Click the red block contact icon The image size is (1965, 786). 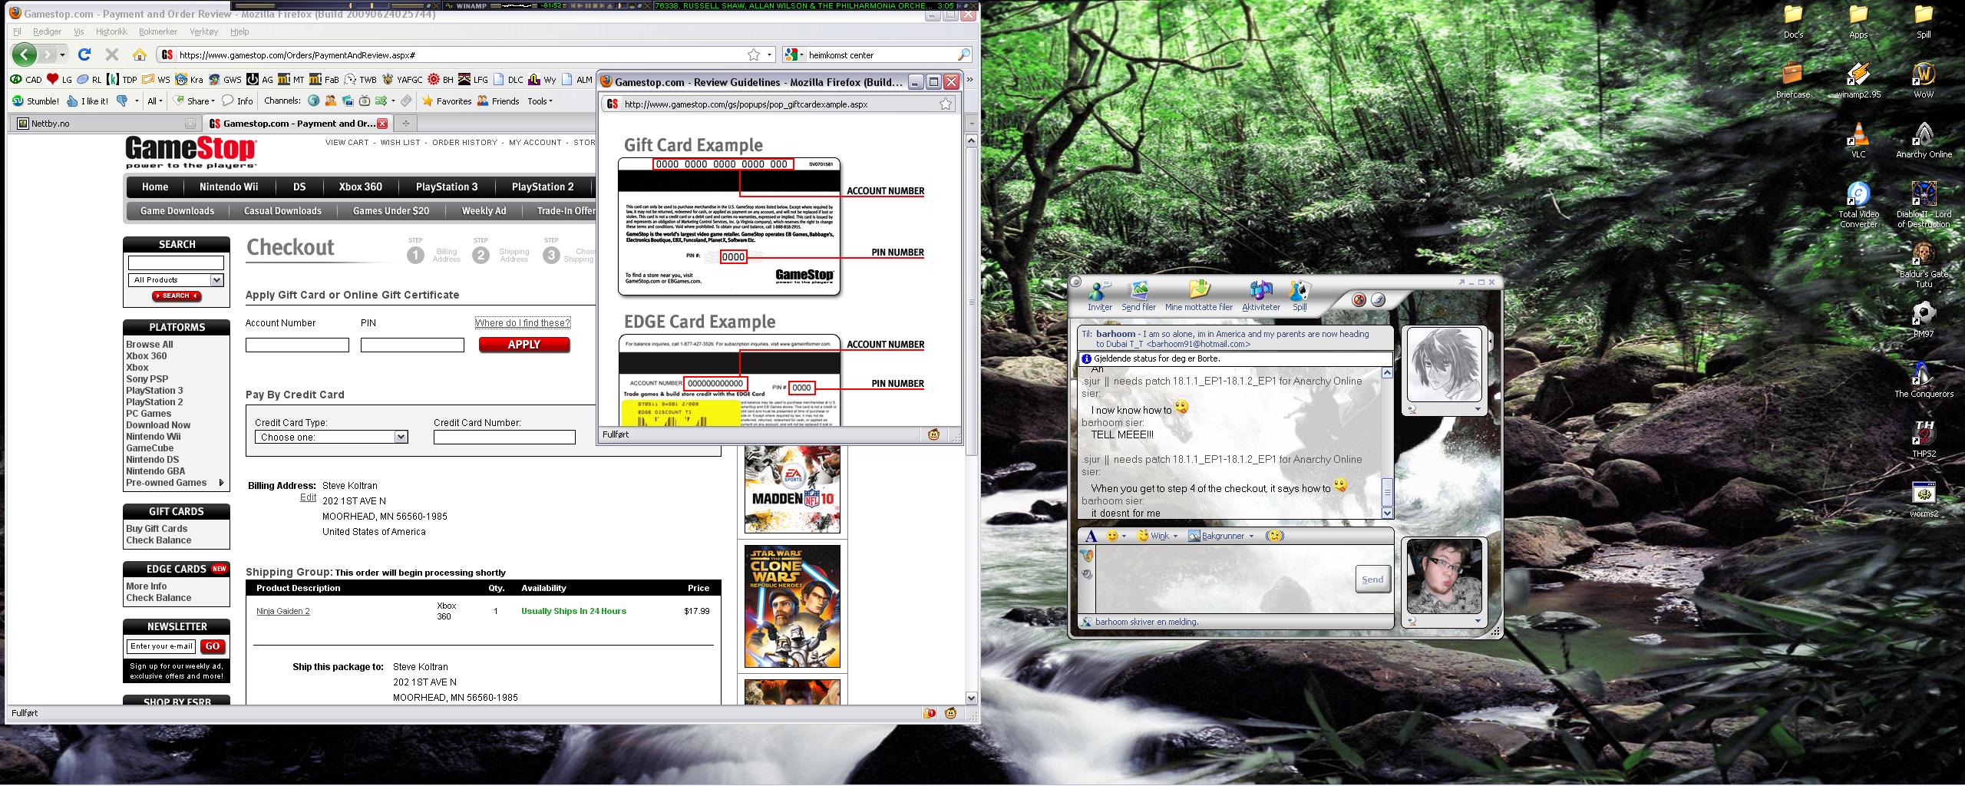(x=1359, y=299)
